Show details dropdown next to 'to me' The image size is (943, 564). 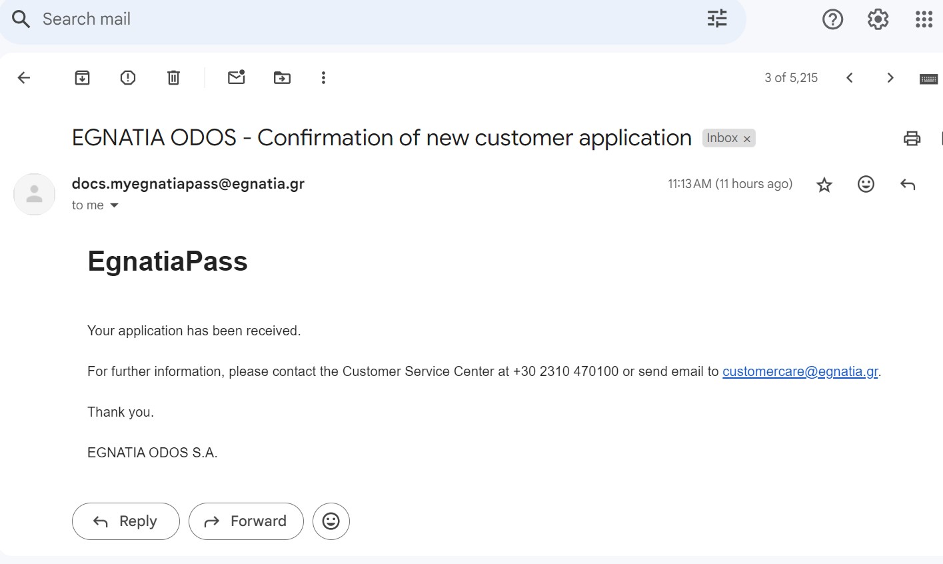(x=114, y=205)
